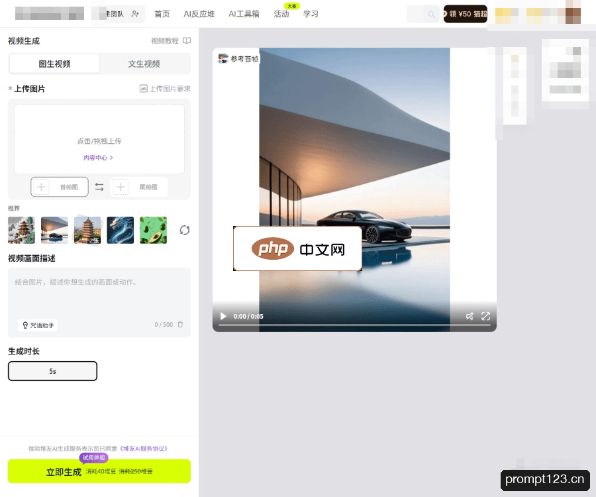Click the add team member icon
This screenshot has width=596, height=497.
click(135, 14)
